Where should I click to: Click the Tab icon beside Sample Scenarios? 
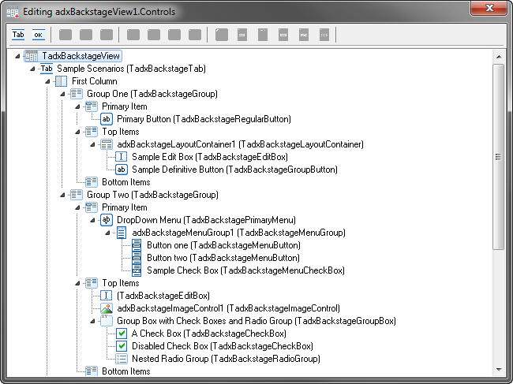[x=47, y=69]
